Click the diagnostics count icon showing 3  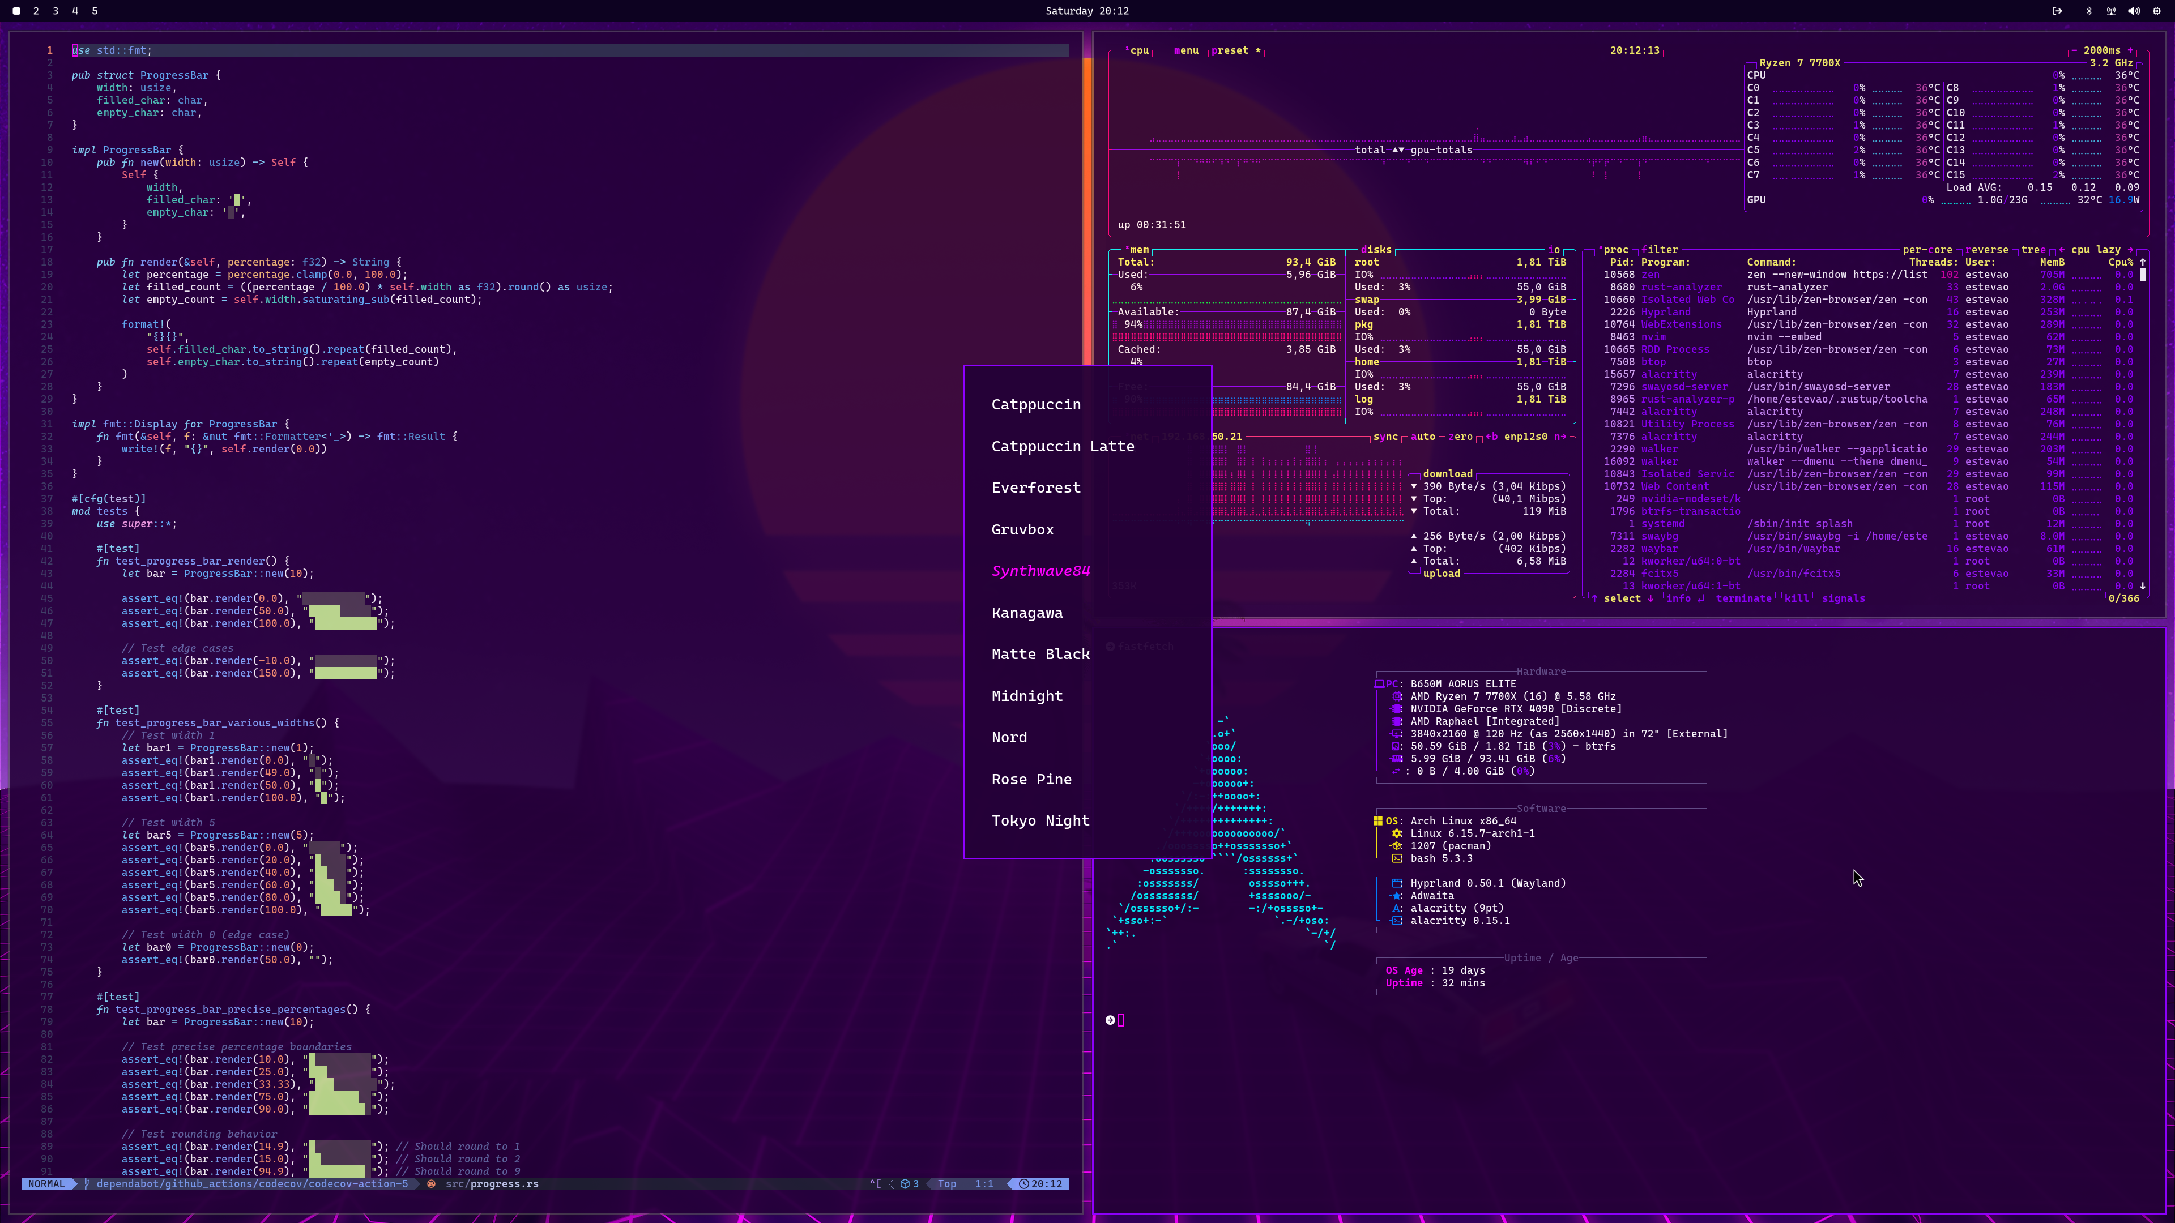click(906, 1183)
